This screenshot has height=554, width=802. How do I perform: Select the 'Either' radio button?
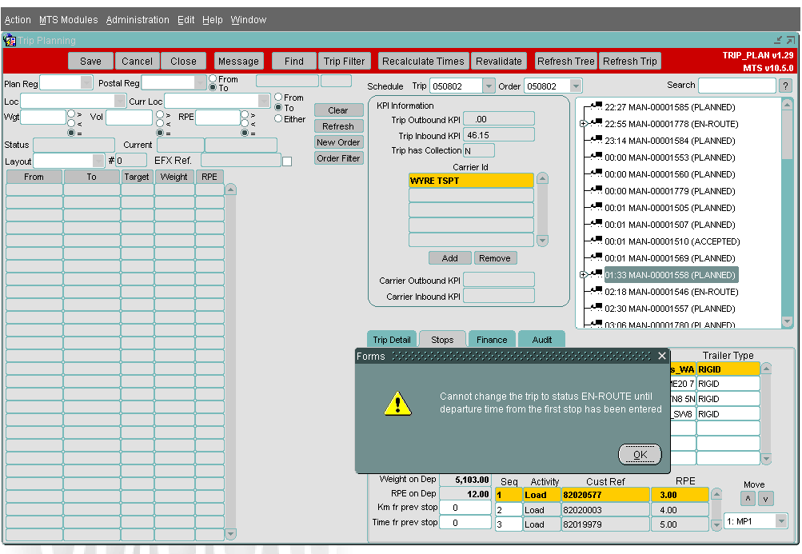[278, 118]
